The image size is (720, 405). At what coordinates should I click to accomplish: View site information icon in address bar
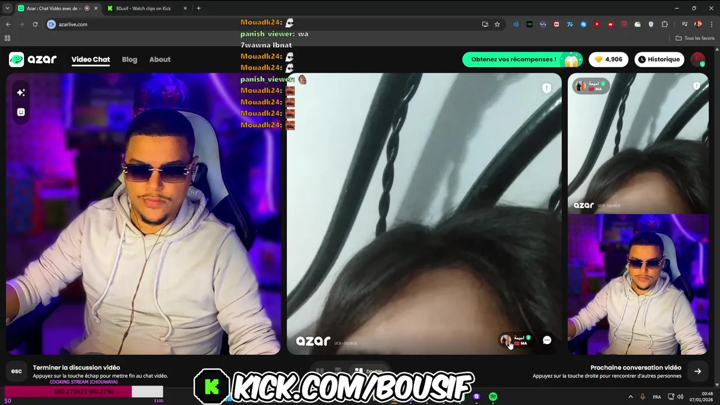coord(52,24)
